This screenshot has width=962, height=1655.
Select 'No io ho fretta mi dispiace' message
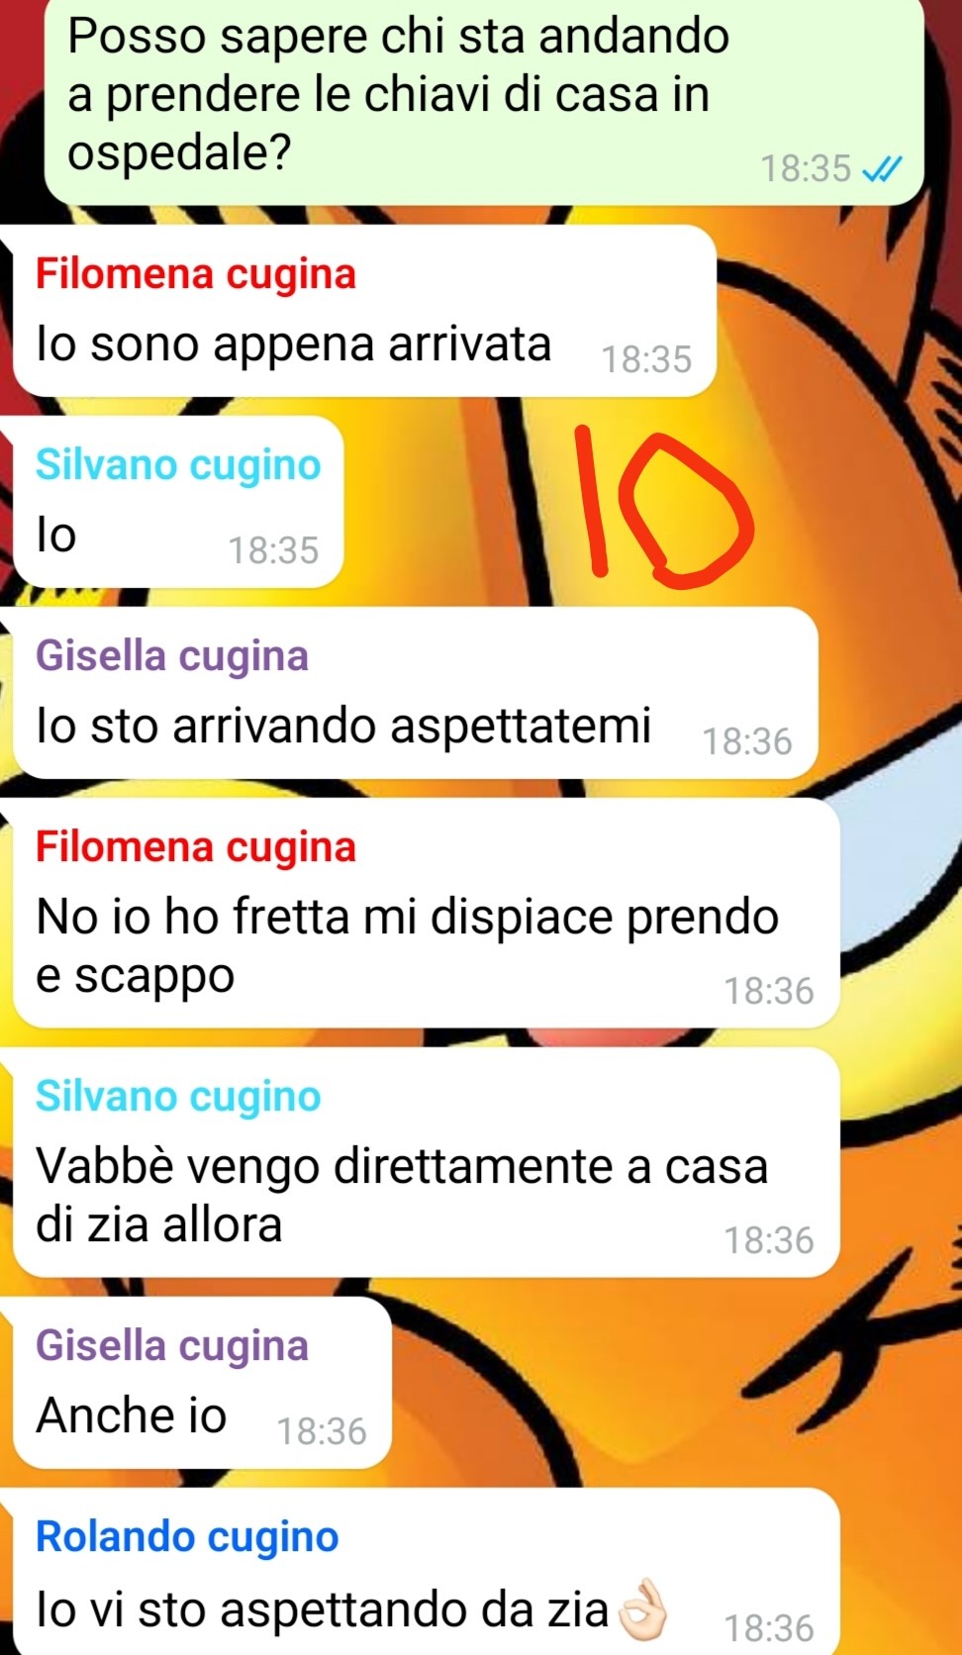point(426,913)
